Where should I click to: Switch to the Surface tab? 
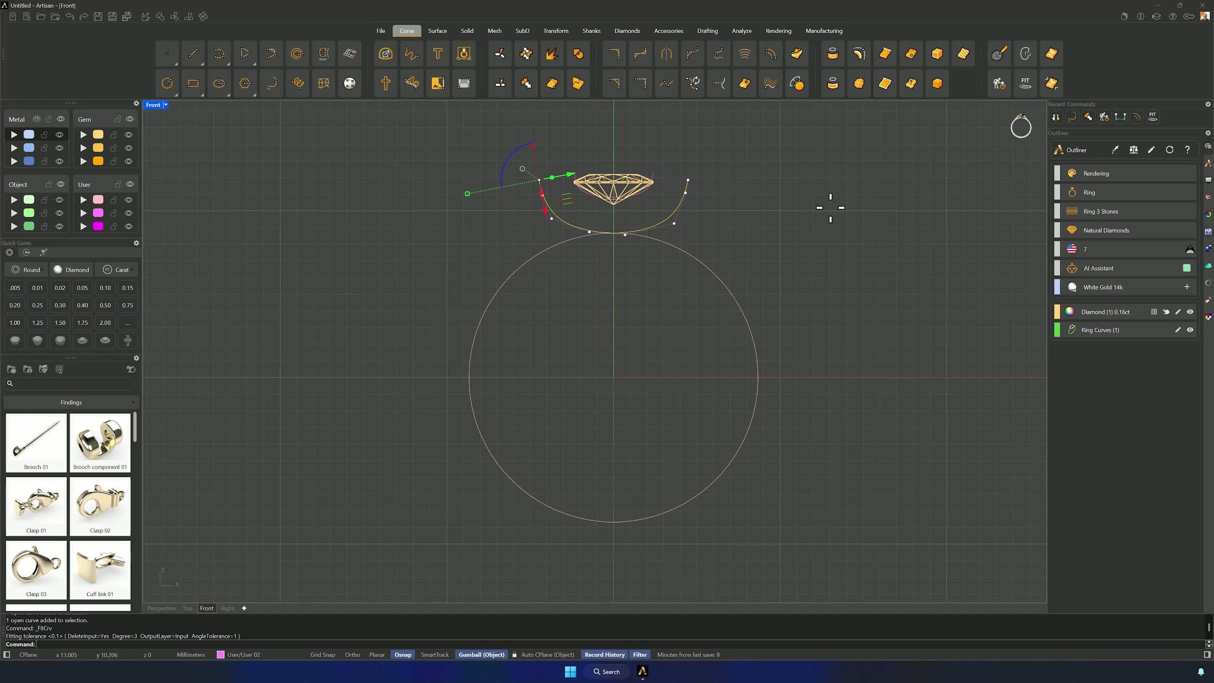[x=438, y=31]
